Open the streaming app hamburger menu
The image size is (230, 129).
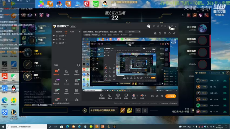[x=165, y=26]
